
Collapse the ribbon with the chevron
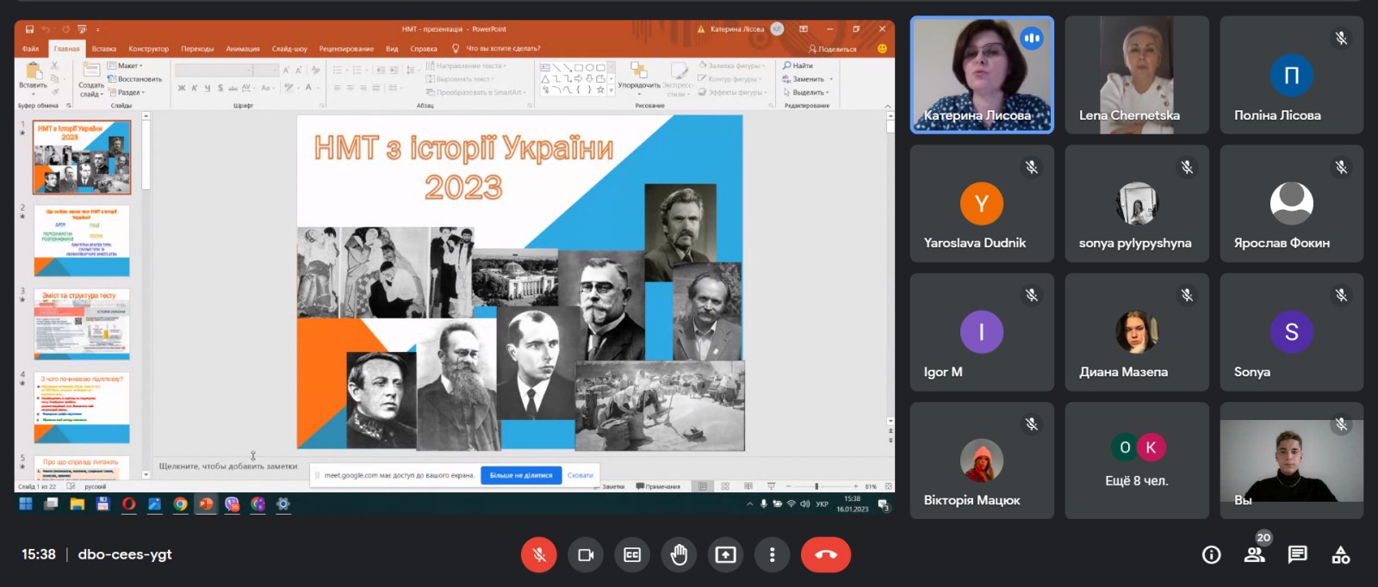(x=887, y=106)
